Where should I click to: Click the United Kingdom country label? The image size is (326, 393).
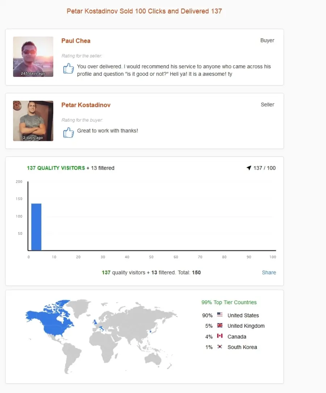(x=246, y=326)
